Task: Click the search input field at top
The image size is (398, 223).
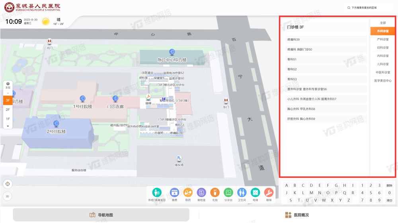Action: 370,8
